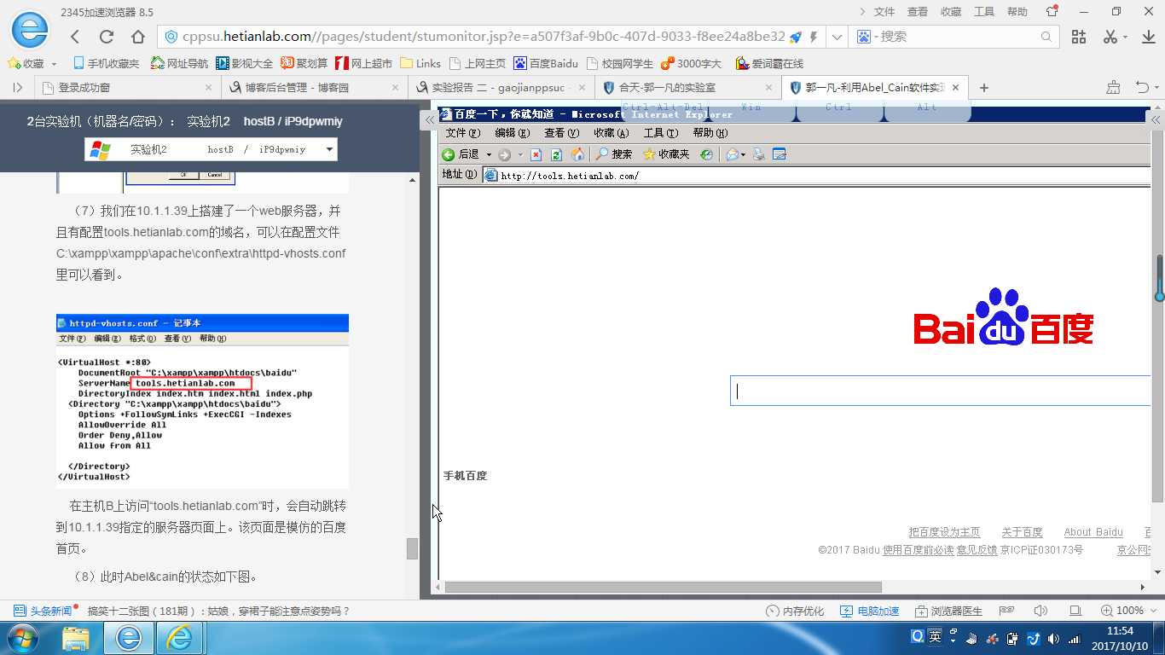Click the 电脑加速 status bar button
This screenshot has width=1165, height=655.
coord(870,611)
